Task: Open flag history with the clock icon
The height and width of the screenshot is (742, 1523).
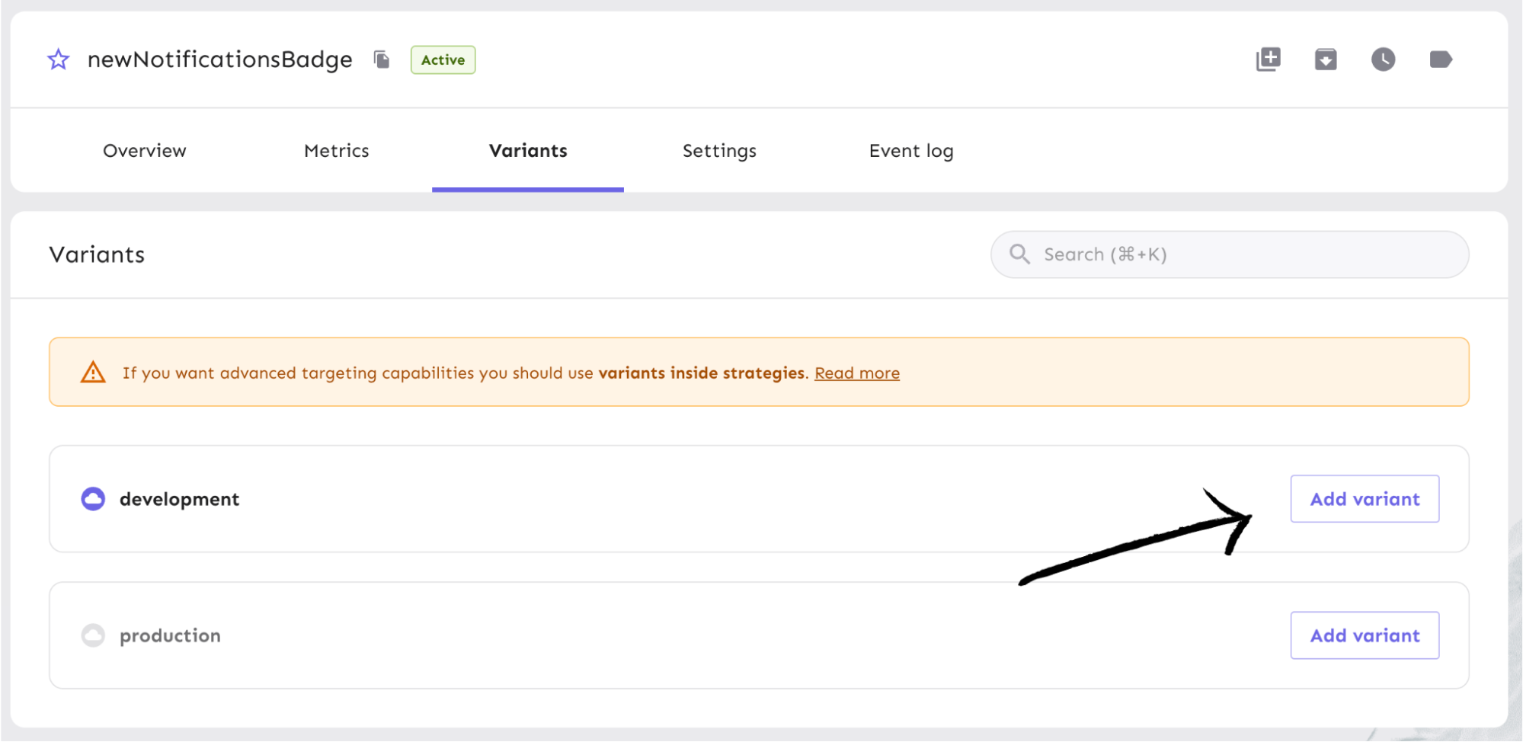Action: 1384,59
